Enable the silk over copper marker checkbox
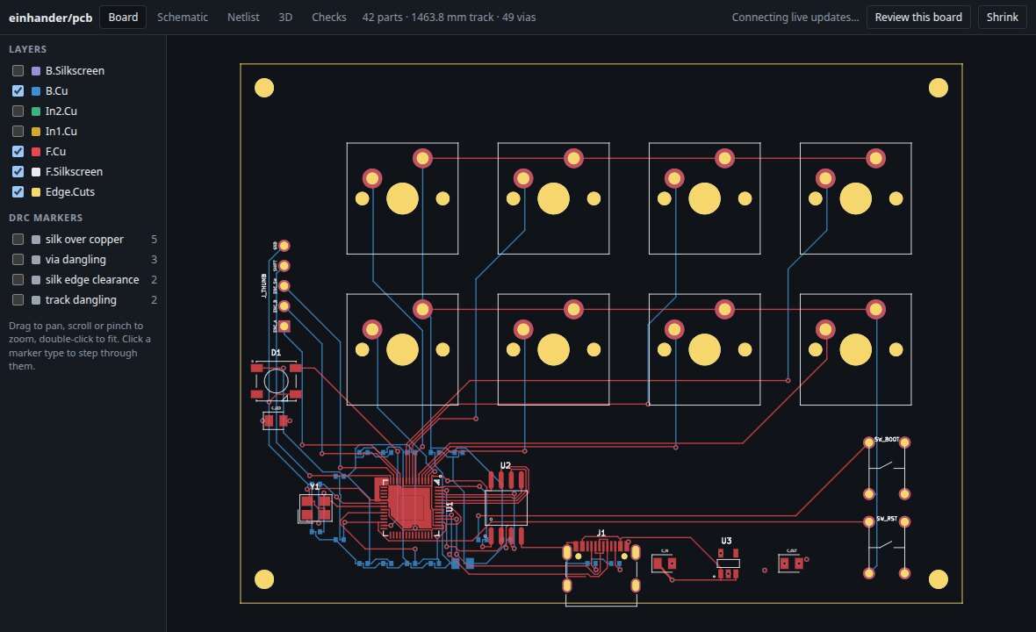 click(x=18, y=239)
